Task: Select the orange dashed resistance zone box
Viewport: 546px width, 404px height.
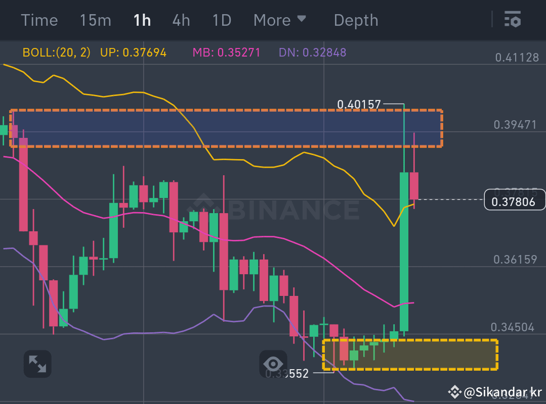Action: 225,128
